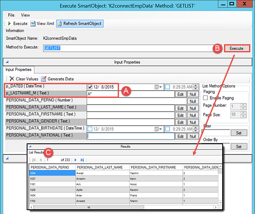
Task: Click the Execute toolbar play icon
Action: point(10,23)
